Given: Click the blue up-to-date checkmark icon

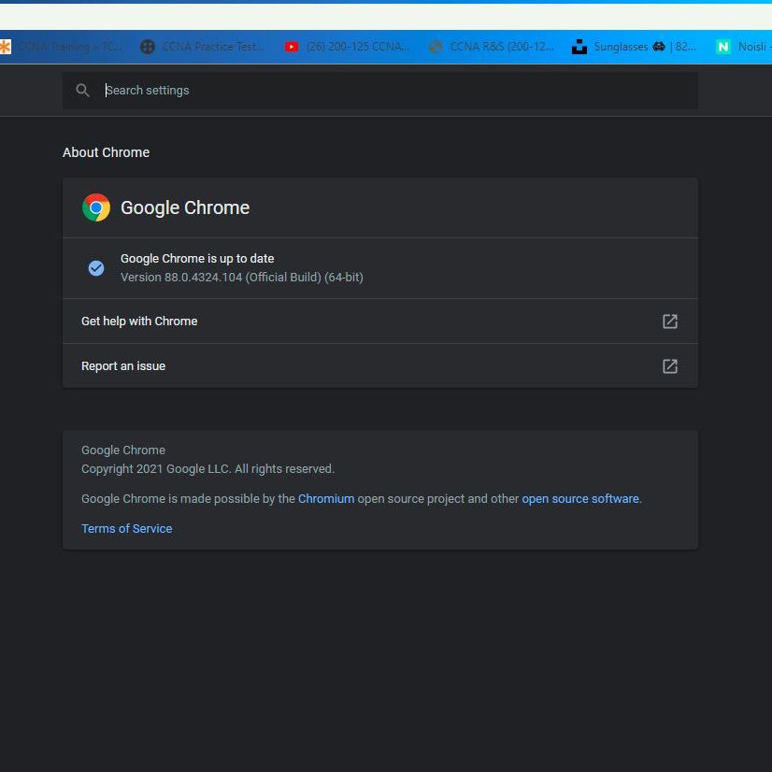Looking at the screenshot, I should coord(96,268).
